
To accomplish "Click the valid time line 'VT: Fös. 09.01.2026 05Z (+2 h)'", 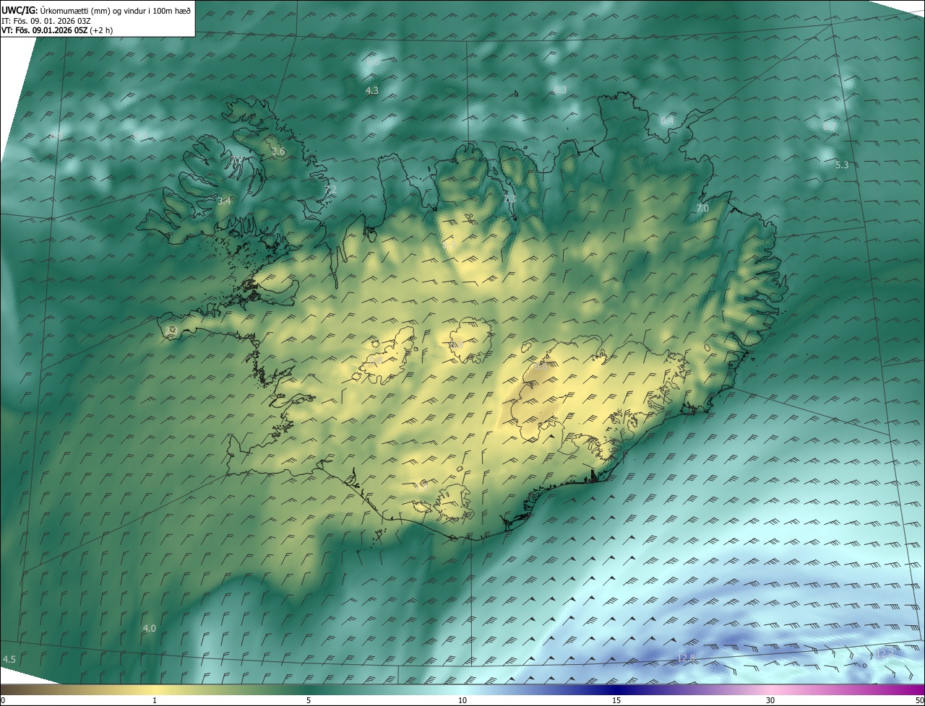I will (x=57, y=30).
